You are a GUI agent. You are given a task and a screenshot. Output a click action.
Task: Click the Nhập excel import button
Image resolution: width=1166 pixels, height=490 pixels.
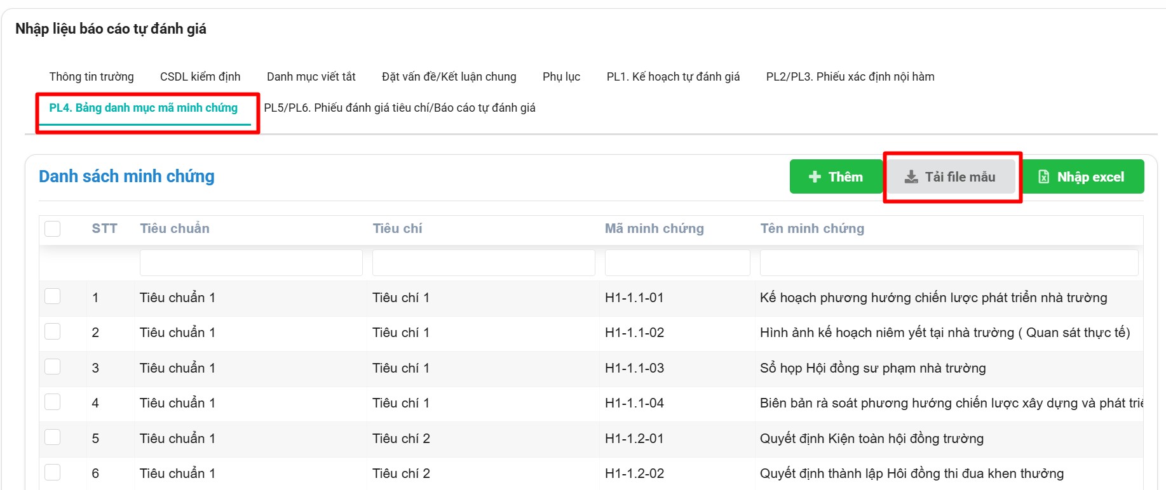[1081, 177]
